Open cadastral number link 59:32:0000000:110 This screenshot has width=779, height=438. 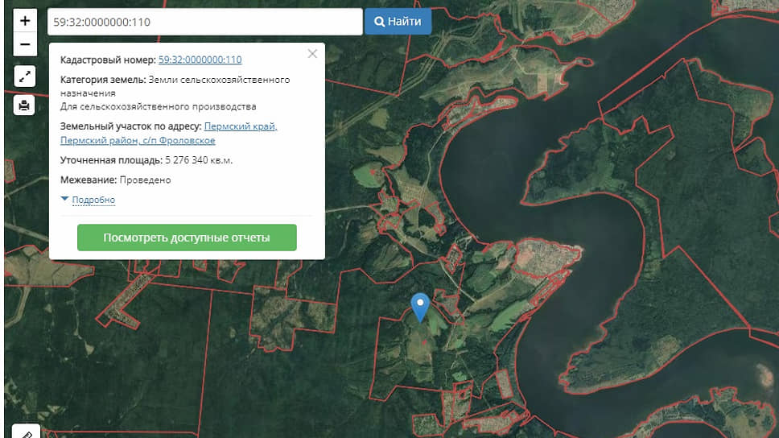(200, 60)
